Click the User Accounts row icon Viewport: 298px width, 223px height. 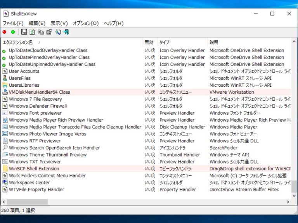[5, 71]
